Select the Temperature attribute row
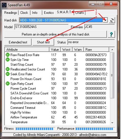This screenshot has height=139, width=132. 57,122
